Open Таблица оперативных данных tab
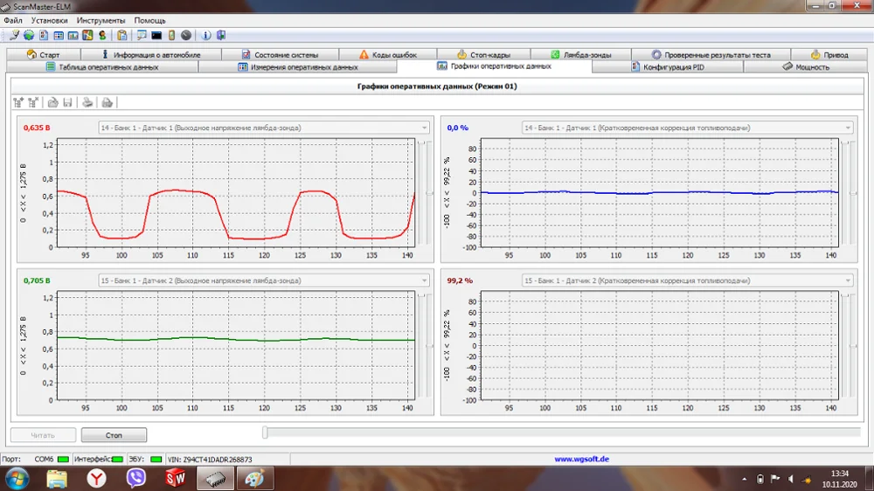 click(102, 67)
